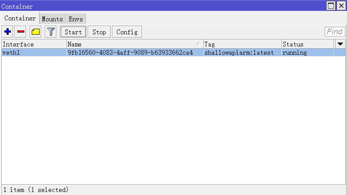Open container Config settings

[127, 32]
